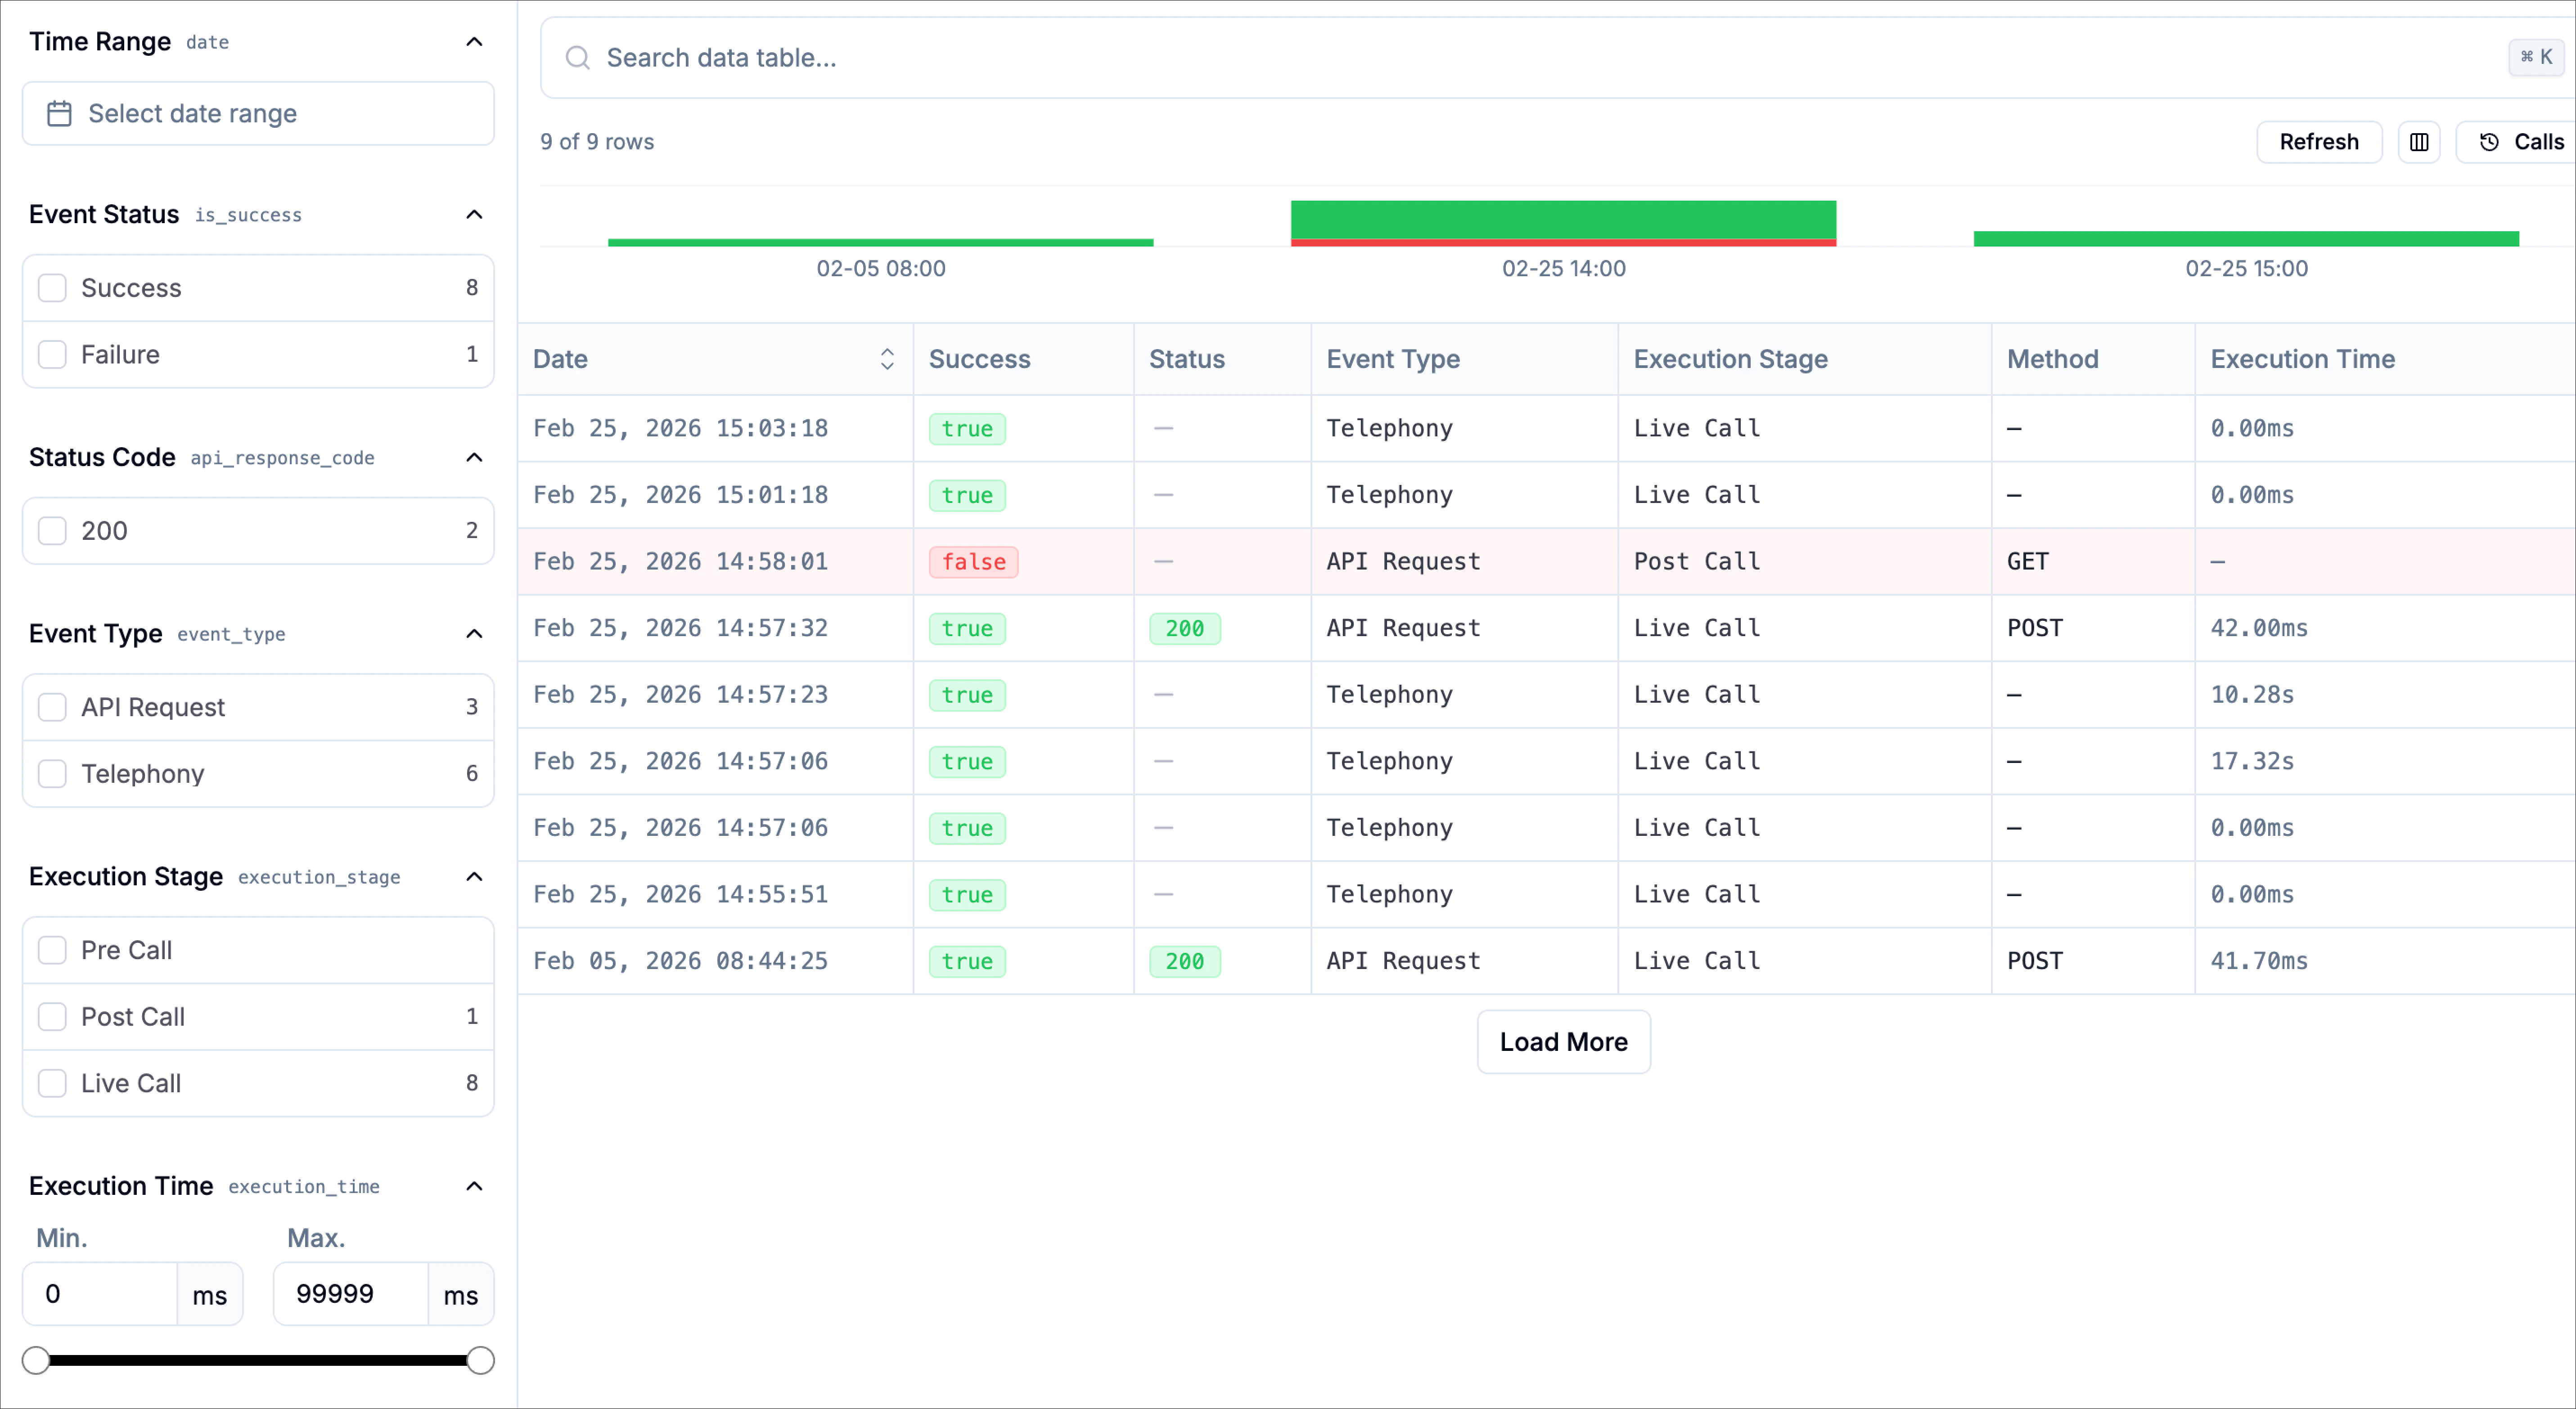Collapse the Status Code filter section
The height and width of the screenshot is (1409, 2576).
click(x=474, y=458)
